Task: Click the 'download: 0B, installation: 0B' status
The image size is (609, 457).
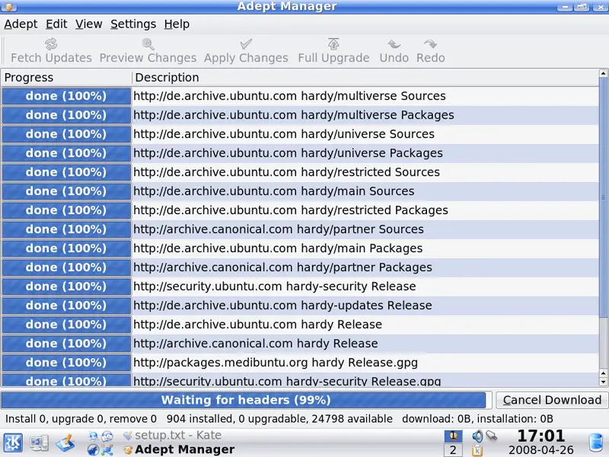Action: [x=478, y=419]
